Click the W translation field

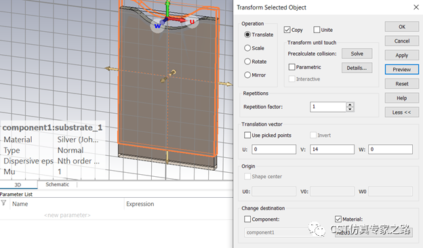(390, 149)
